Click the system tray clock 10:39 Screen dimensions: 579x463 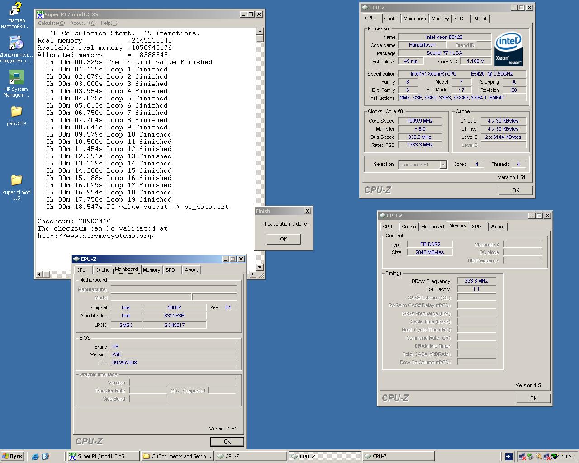click(568, 457)
